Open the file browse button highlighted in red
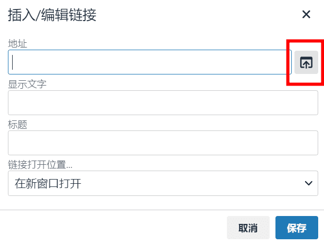324x244 pixels. tap(306, 62)
